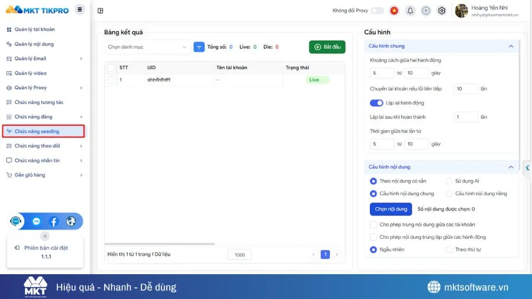Click the Quản lý tài khoản grid icon
The height and width of the screenshot is (299, 532).
pos(9,30)
